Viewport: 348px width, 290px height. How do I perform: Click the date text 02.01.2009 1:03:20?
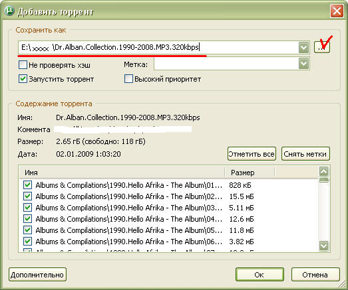coord(88,154)
